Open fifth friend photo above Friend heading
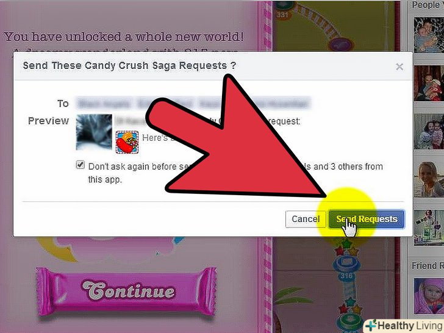Image resolution: width=444 pixels, height=333 pixels. click(429, 227)
